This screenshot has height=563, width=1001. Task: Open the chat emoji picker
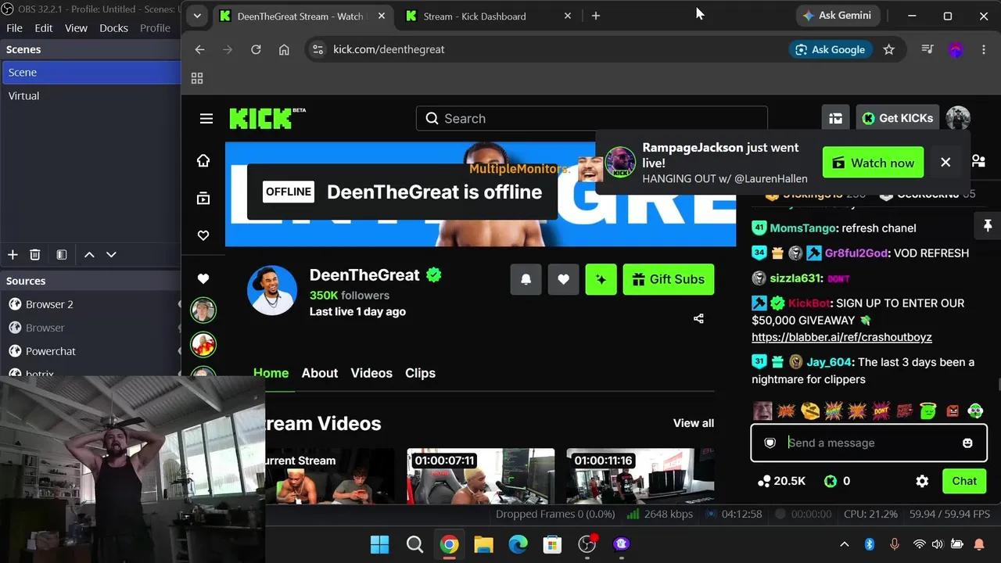tap(967, 443)
